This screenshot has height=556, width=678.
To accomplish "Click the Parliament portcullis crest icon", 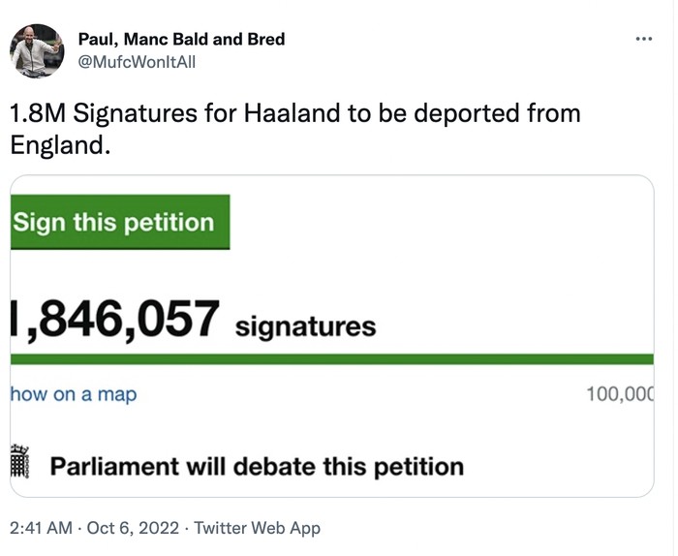I will coord(19,464).
